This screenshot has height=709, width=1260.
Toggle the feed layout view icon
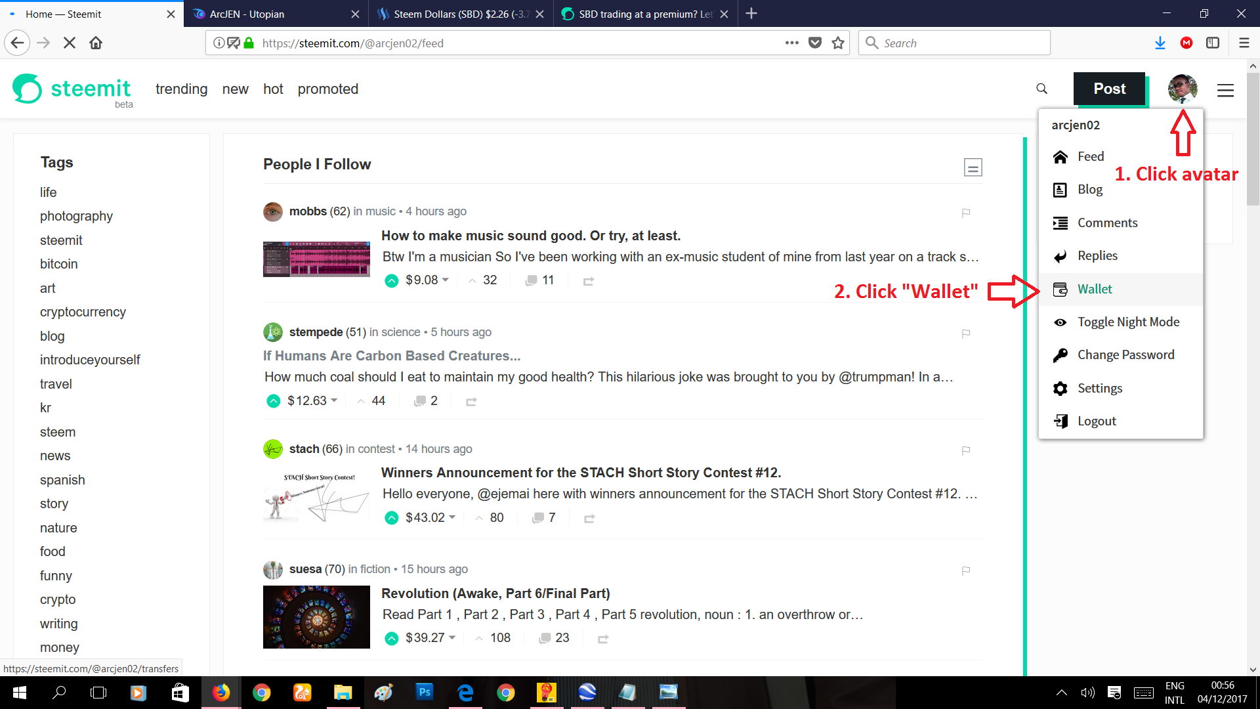973,167
